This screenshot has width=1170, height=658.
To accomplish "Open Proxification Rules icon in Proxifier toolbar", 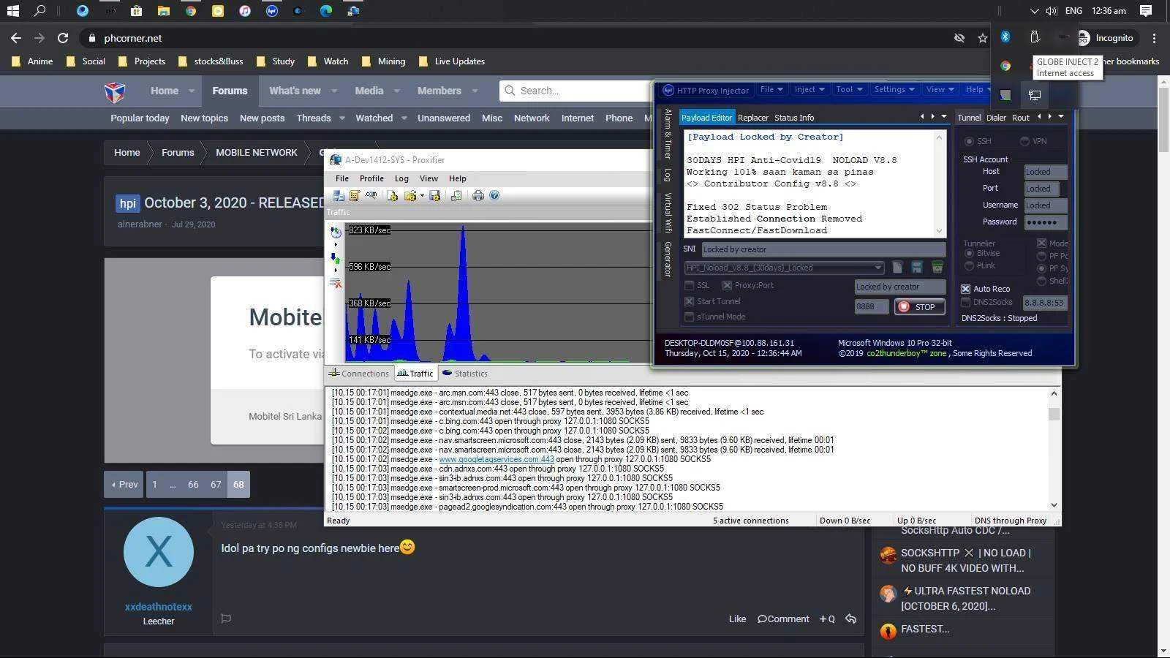I will [x=355, y=195].
